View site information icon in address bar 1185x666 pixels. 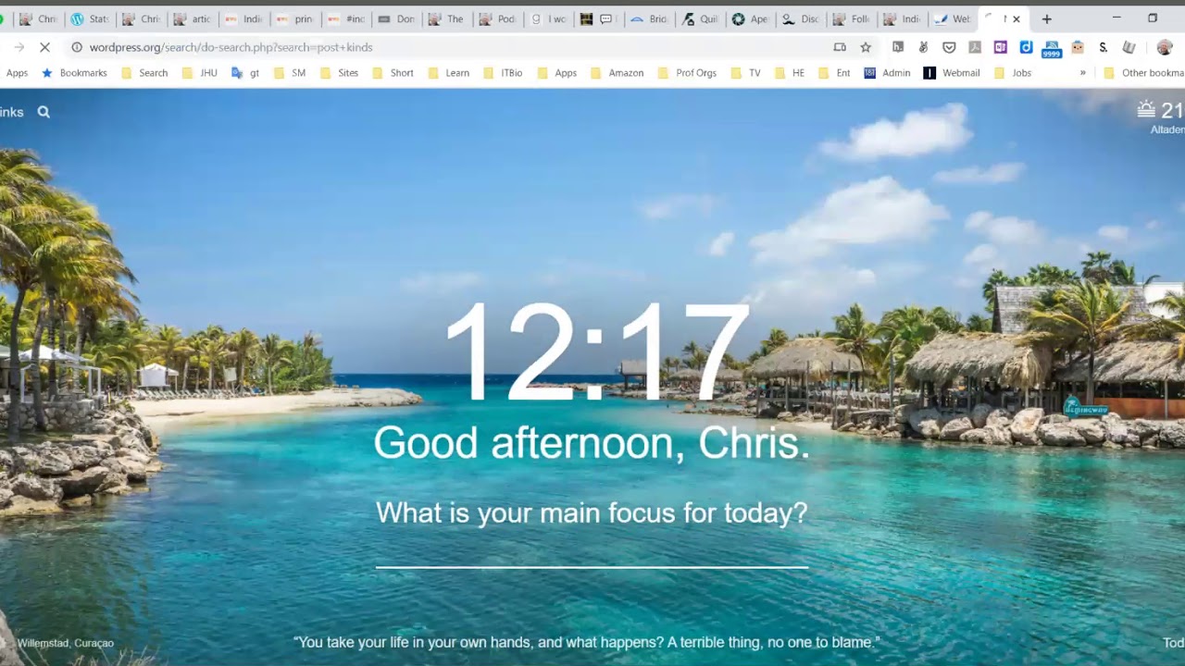tap(77, 47)
